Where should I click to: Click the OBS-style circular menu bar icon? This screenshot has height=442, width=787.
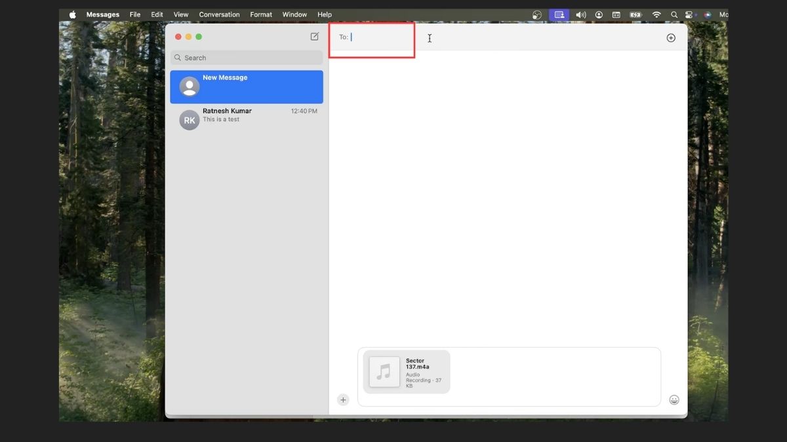pos(537,14)
